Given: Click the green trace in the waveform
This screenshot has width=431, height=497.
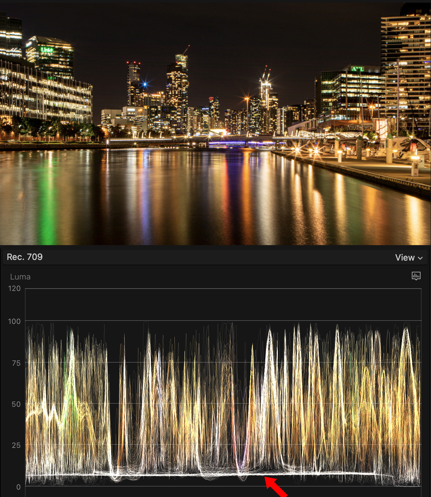Looking at the screenshot, I should pos(68,394).
